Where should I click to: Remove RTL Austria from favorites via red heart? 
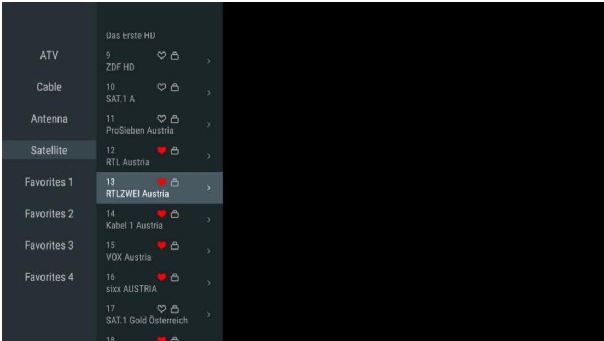[x=161, y=151]
